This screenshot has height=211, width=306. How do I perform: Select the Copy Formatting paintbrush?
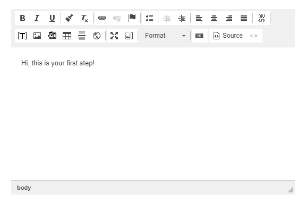coord(69,18)
